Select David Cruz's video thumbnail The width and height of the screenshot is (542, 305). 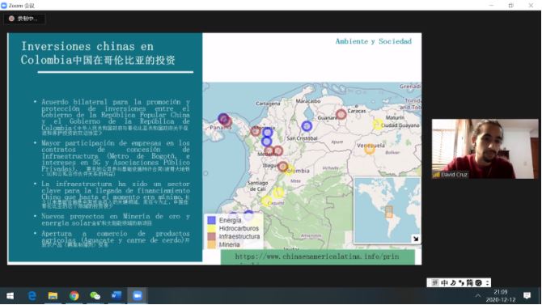click(485, 149)
